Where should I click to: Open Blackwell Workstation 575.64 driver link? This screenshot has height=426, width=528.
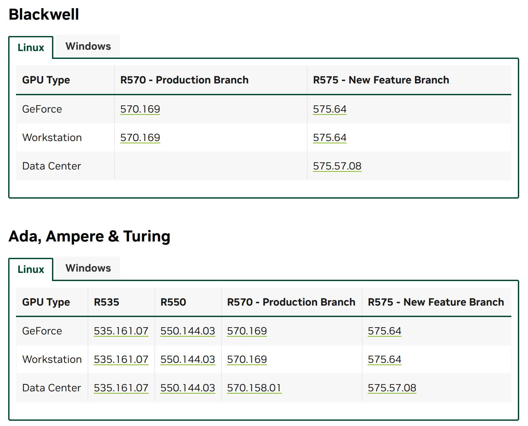[x=329, y=138]
